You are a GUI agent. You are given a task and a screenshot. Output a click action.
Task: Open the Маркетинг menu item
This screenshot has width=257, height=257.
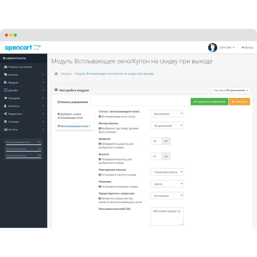coord(24,114)
